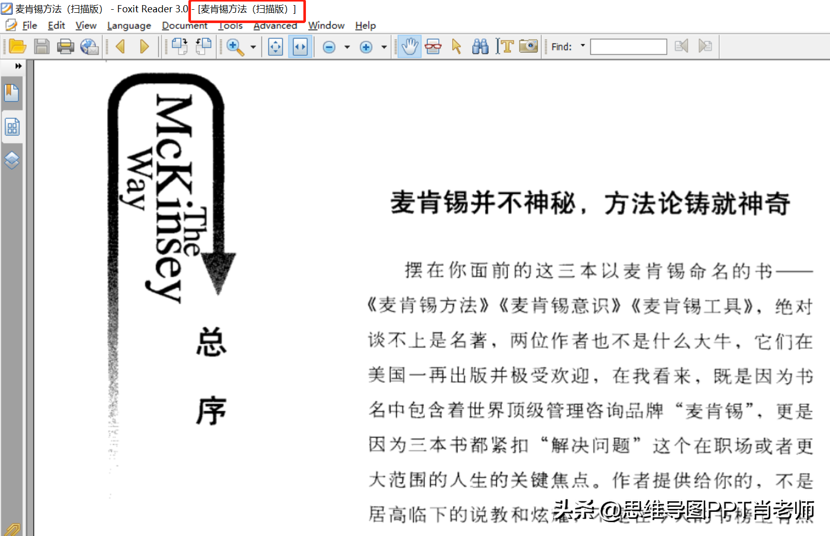Go to next page arrow
830x536 pixels.
point(144,47)
